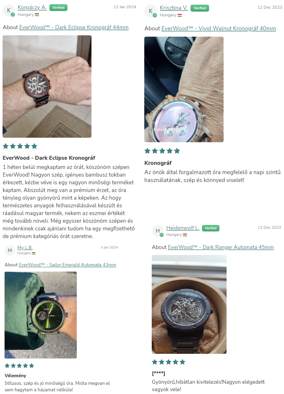Click Hungarian flag under Korpáczy A.
The height and width of the screenshot is (394, 284).
tap(37, 15)
